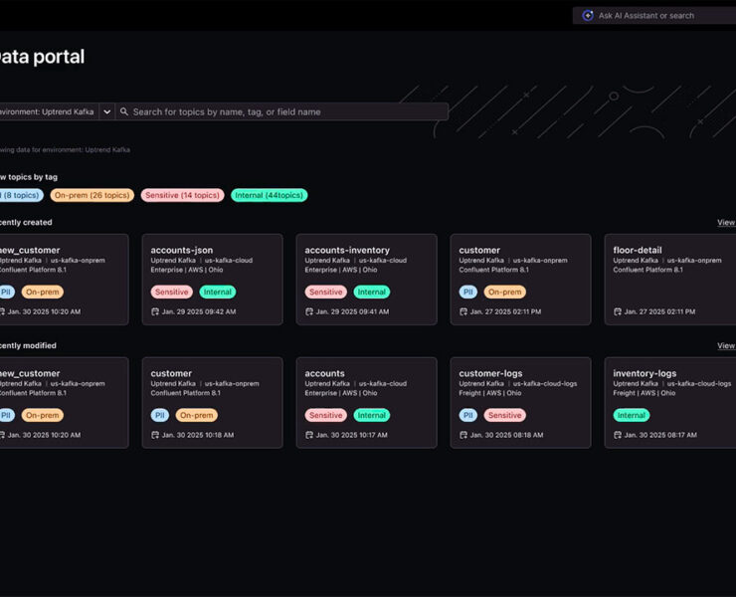Click the Sensitive tag on customer-logs
This screenshot has width=736, height=597.
click(504, 415)
